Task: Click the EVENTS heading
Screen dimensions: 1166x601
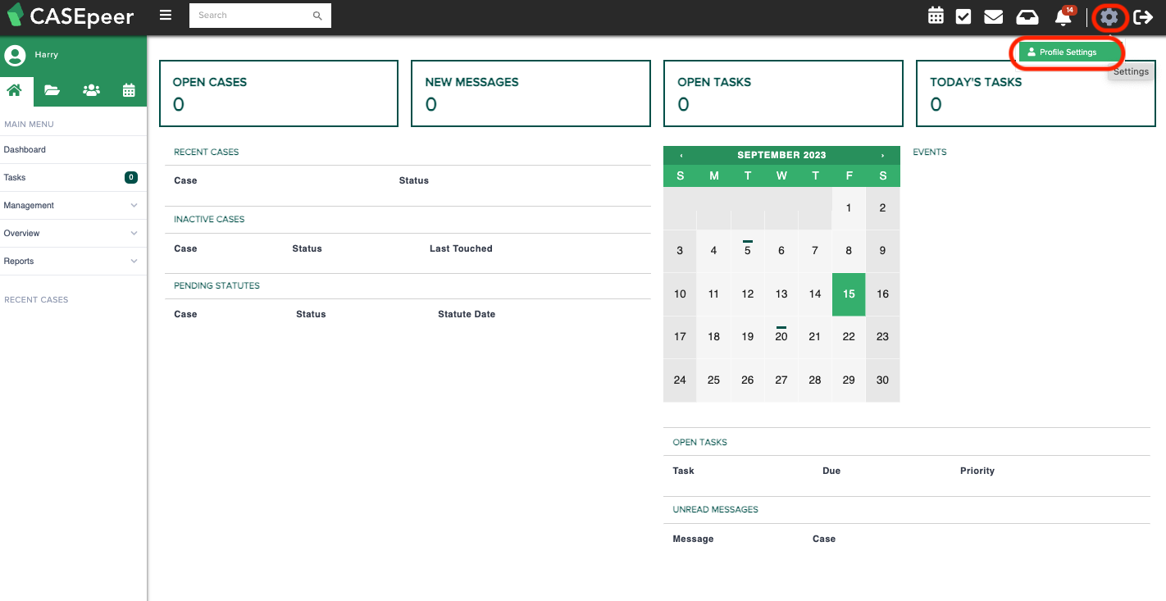Action: click(x=930, y=153)
